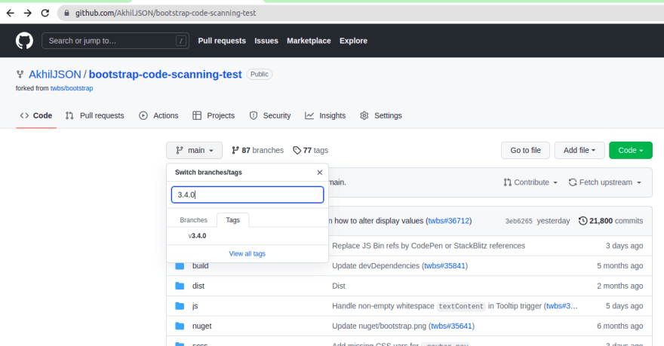Open the Fetch upstream dropdown

click(605, 182)
